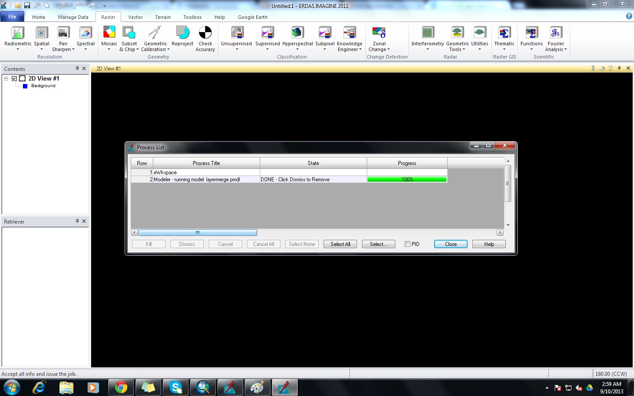Switch to the Toolbox tab

coord(192,17)
